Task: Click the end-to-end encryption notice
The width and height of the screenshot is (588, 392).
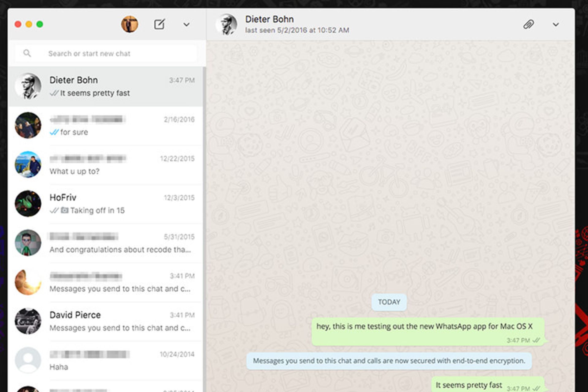Action: pyautogui.click(x=389, y=361)
